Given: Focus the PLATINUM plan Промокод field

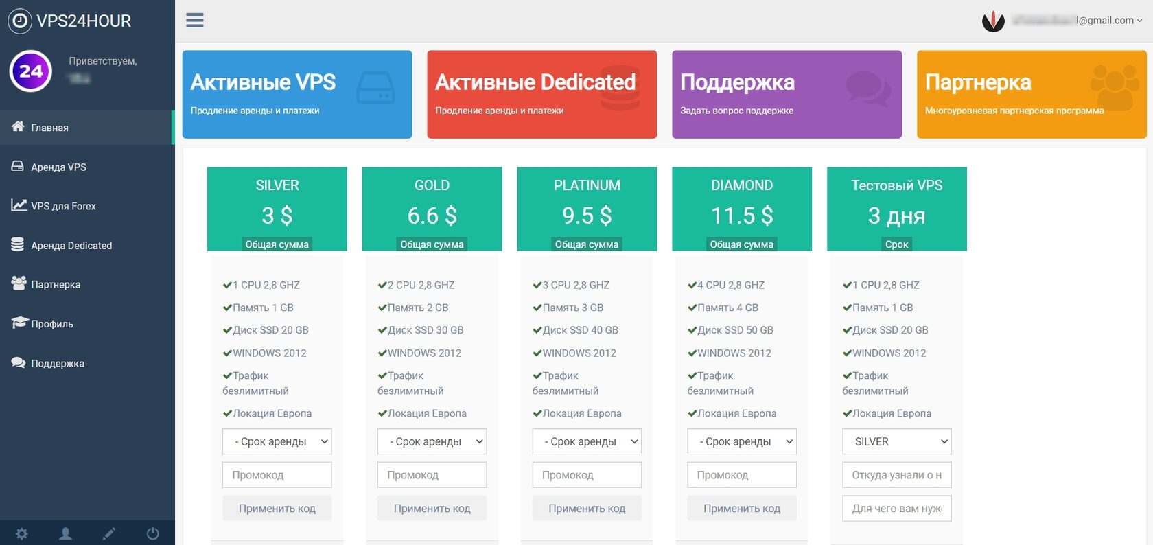Looking at the screenshot, I should click(587, 475).
